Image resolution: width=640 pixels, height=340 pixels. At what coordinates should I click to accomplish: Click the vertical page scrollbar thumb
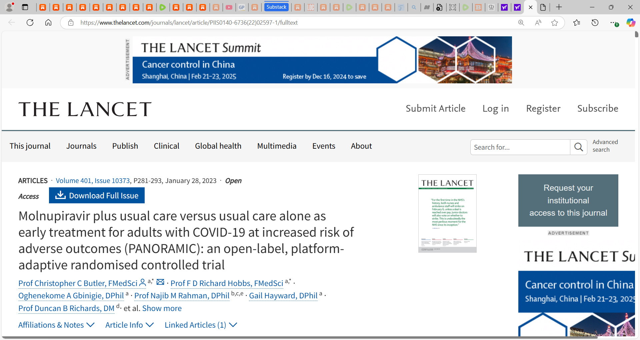pyautogui.click(x=636, y=34)
